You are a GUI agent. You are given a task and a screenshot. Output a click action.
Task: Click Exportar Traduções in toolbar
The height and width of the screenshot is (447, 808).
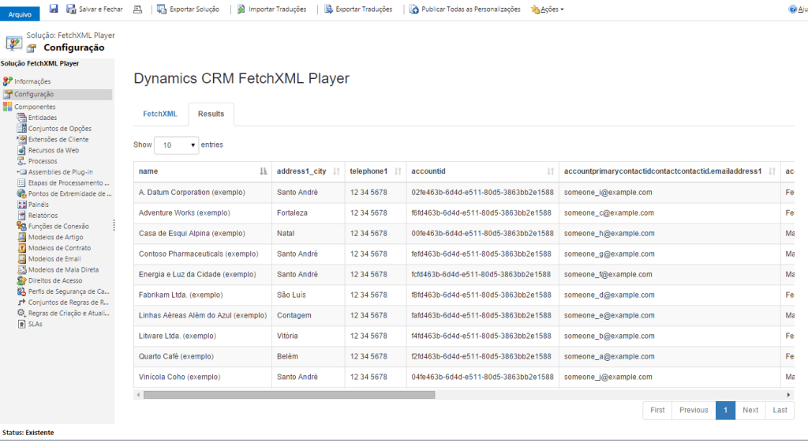358,9
